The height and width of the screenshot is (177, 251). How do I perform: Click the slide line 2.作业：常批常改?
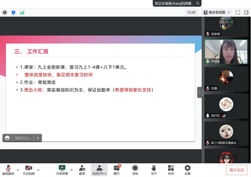point(38,82)
